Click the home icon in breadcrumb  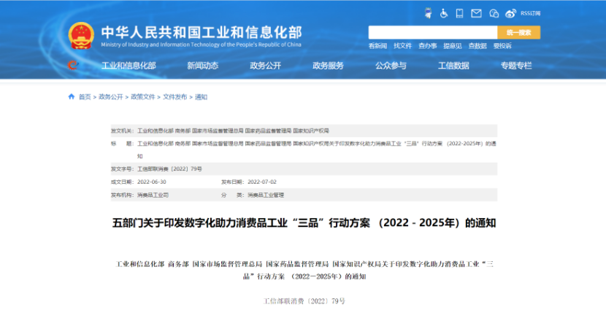(71, 96)
